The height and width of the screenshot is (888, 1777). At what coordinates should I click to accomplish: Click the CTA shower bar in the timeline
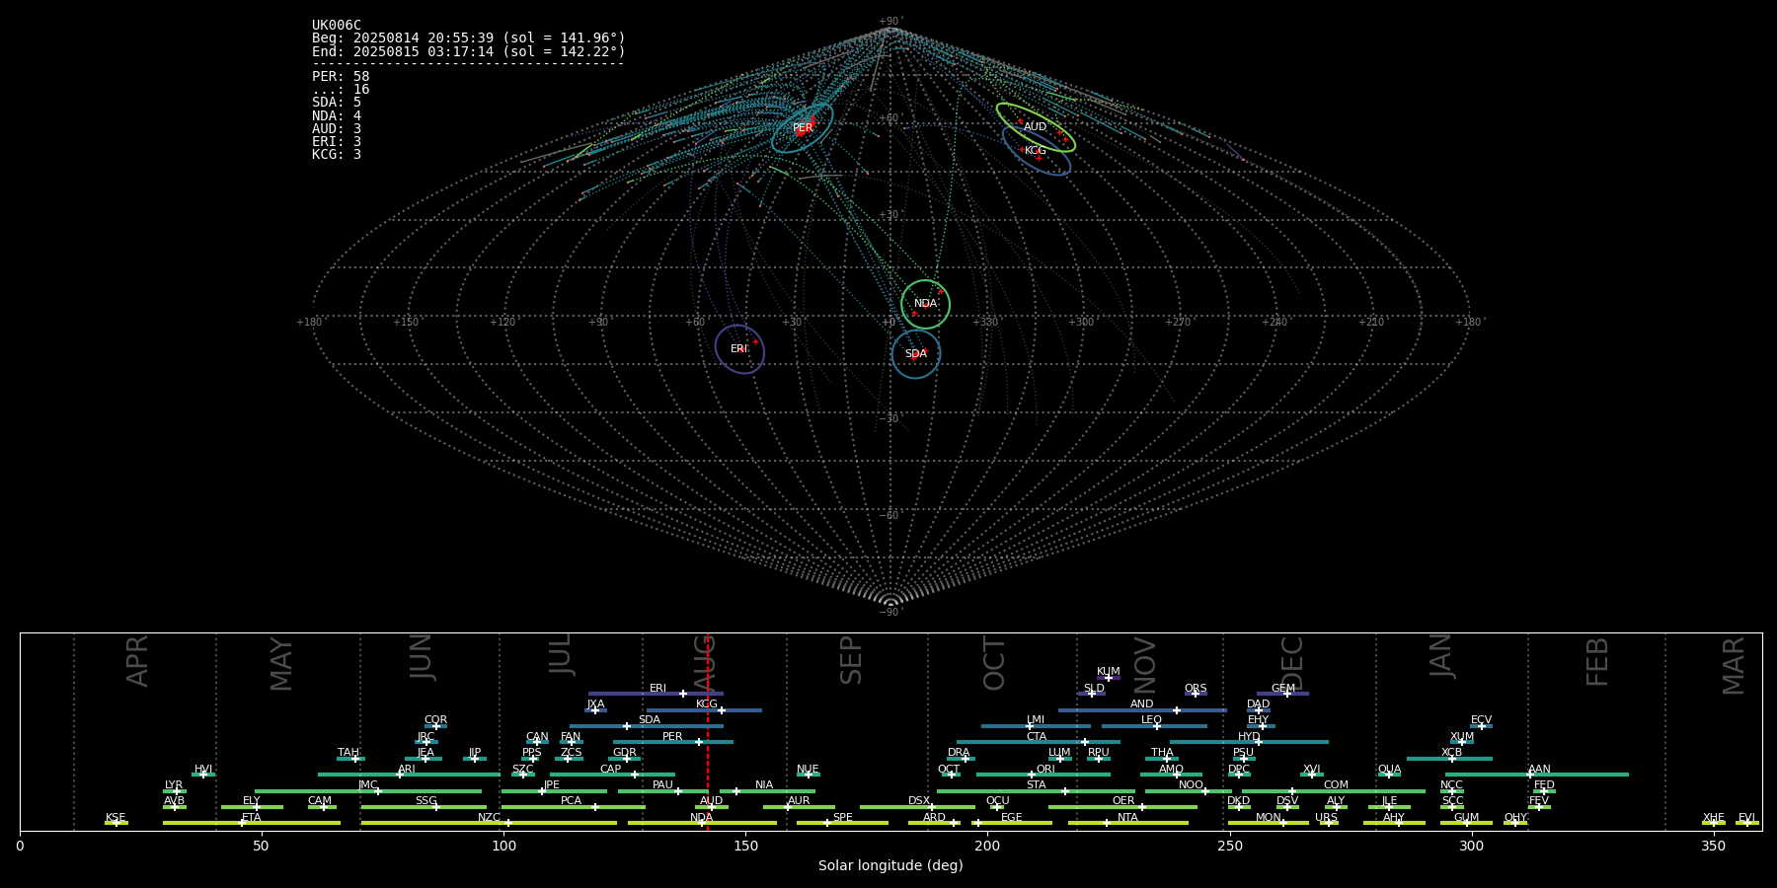1039,742
